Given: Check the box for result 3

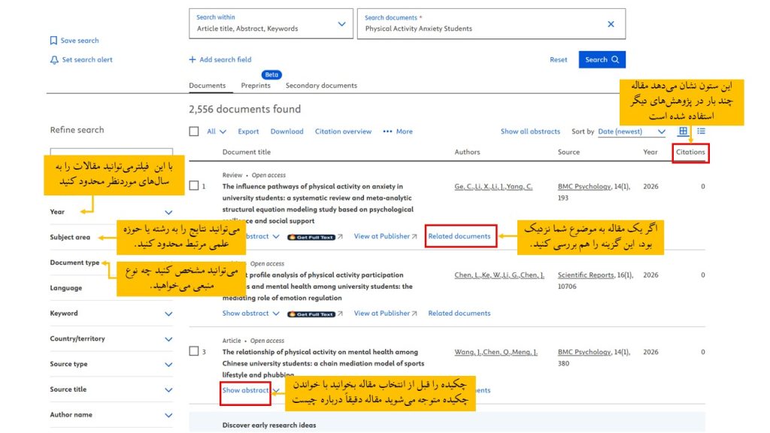Looking at the screenshot, I should pyautogui.click(x=194, y=351).
